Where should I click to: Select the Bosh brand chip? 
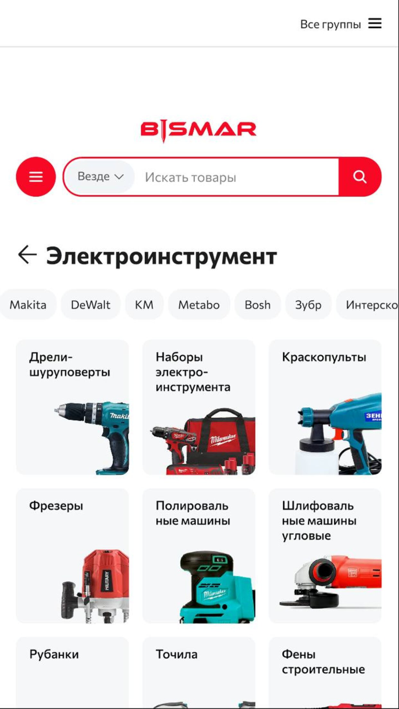tap(257, 305)
